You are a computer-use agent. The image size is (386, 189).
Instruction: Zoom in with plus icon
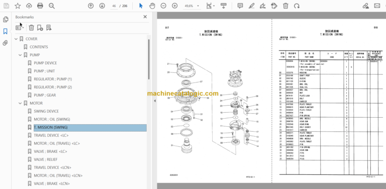(x=174, y=6)
